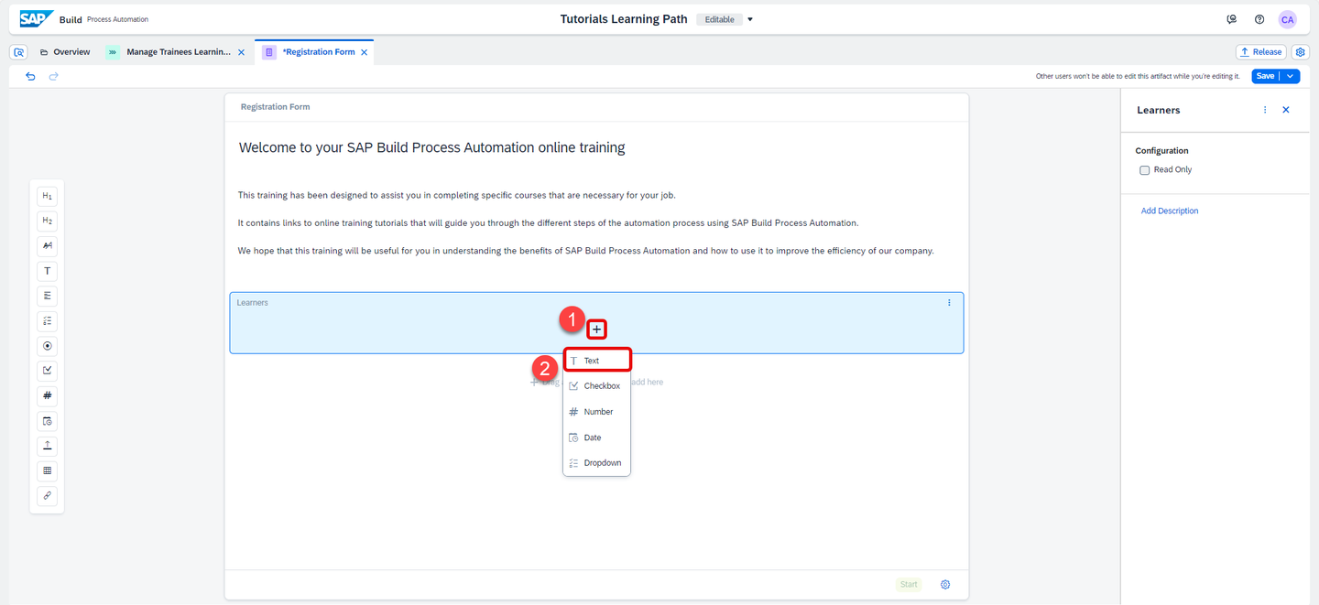Open form settings gear near Start

[x=945, y=585]
